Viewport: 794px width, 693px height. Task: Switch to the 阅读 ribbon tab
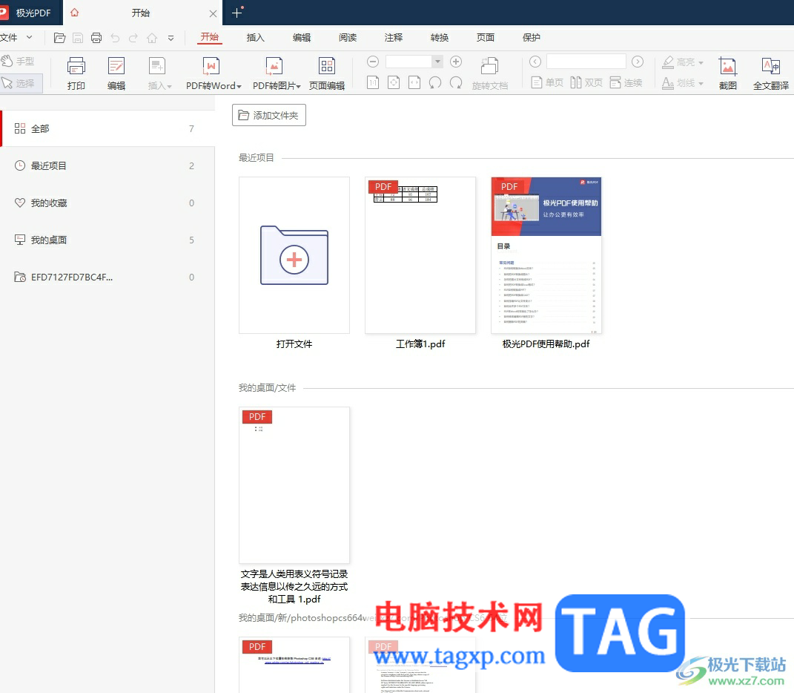pos(348,38)
